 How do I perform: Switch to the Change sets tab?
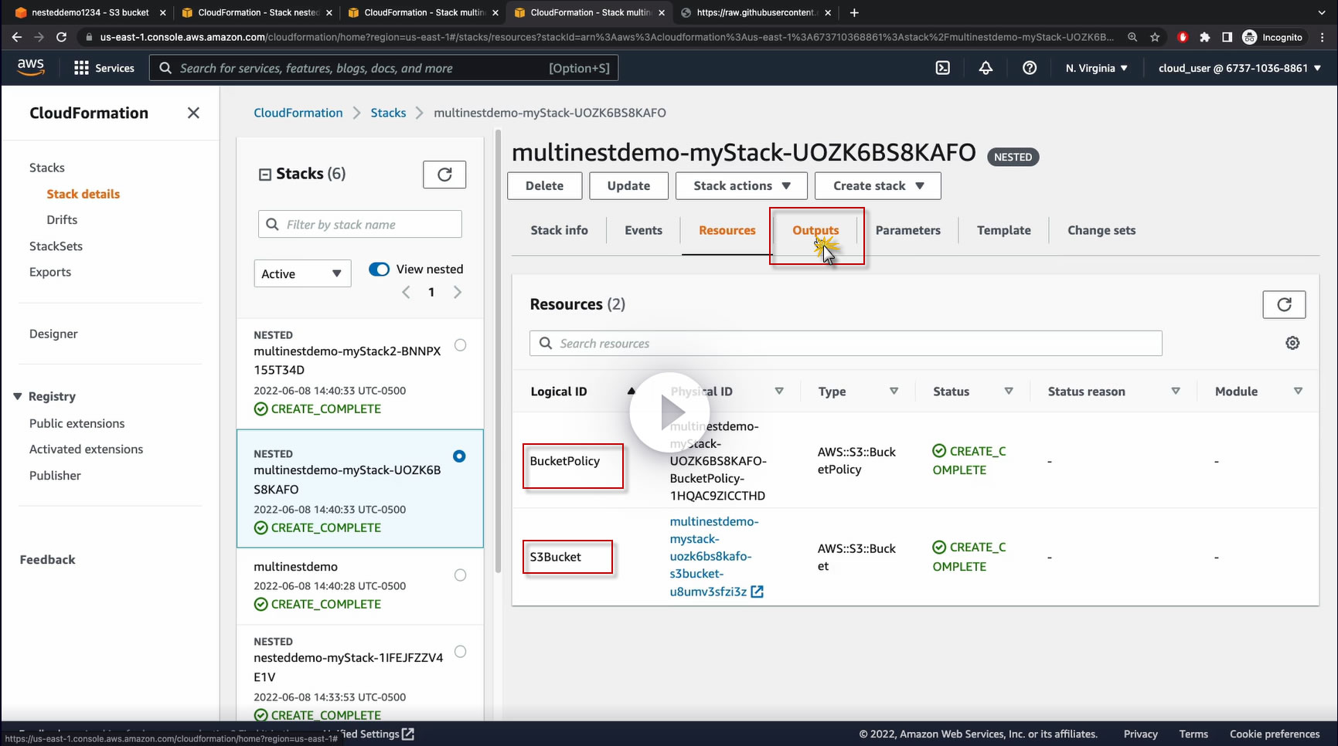coord(1101,230)
